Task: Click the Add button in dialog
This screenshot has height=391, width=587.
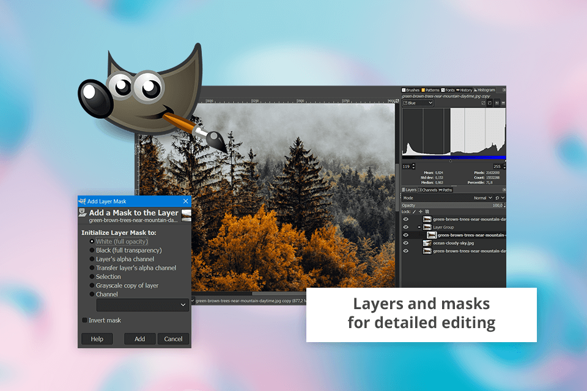Action: [139, 339]
